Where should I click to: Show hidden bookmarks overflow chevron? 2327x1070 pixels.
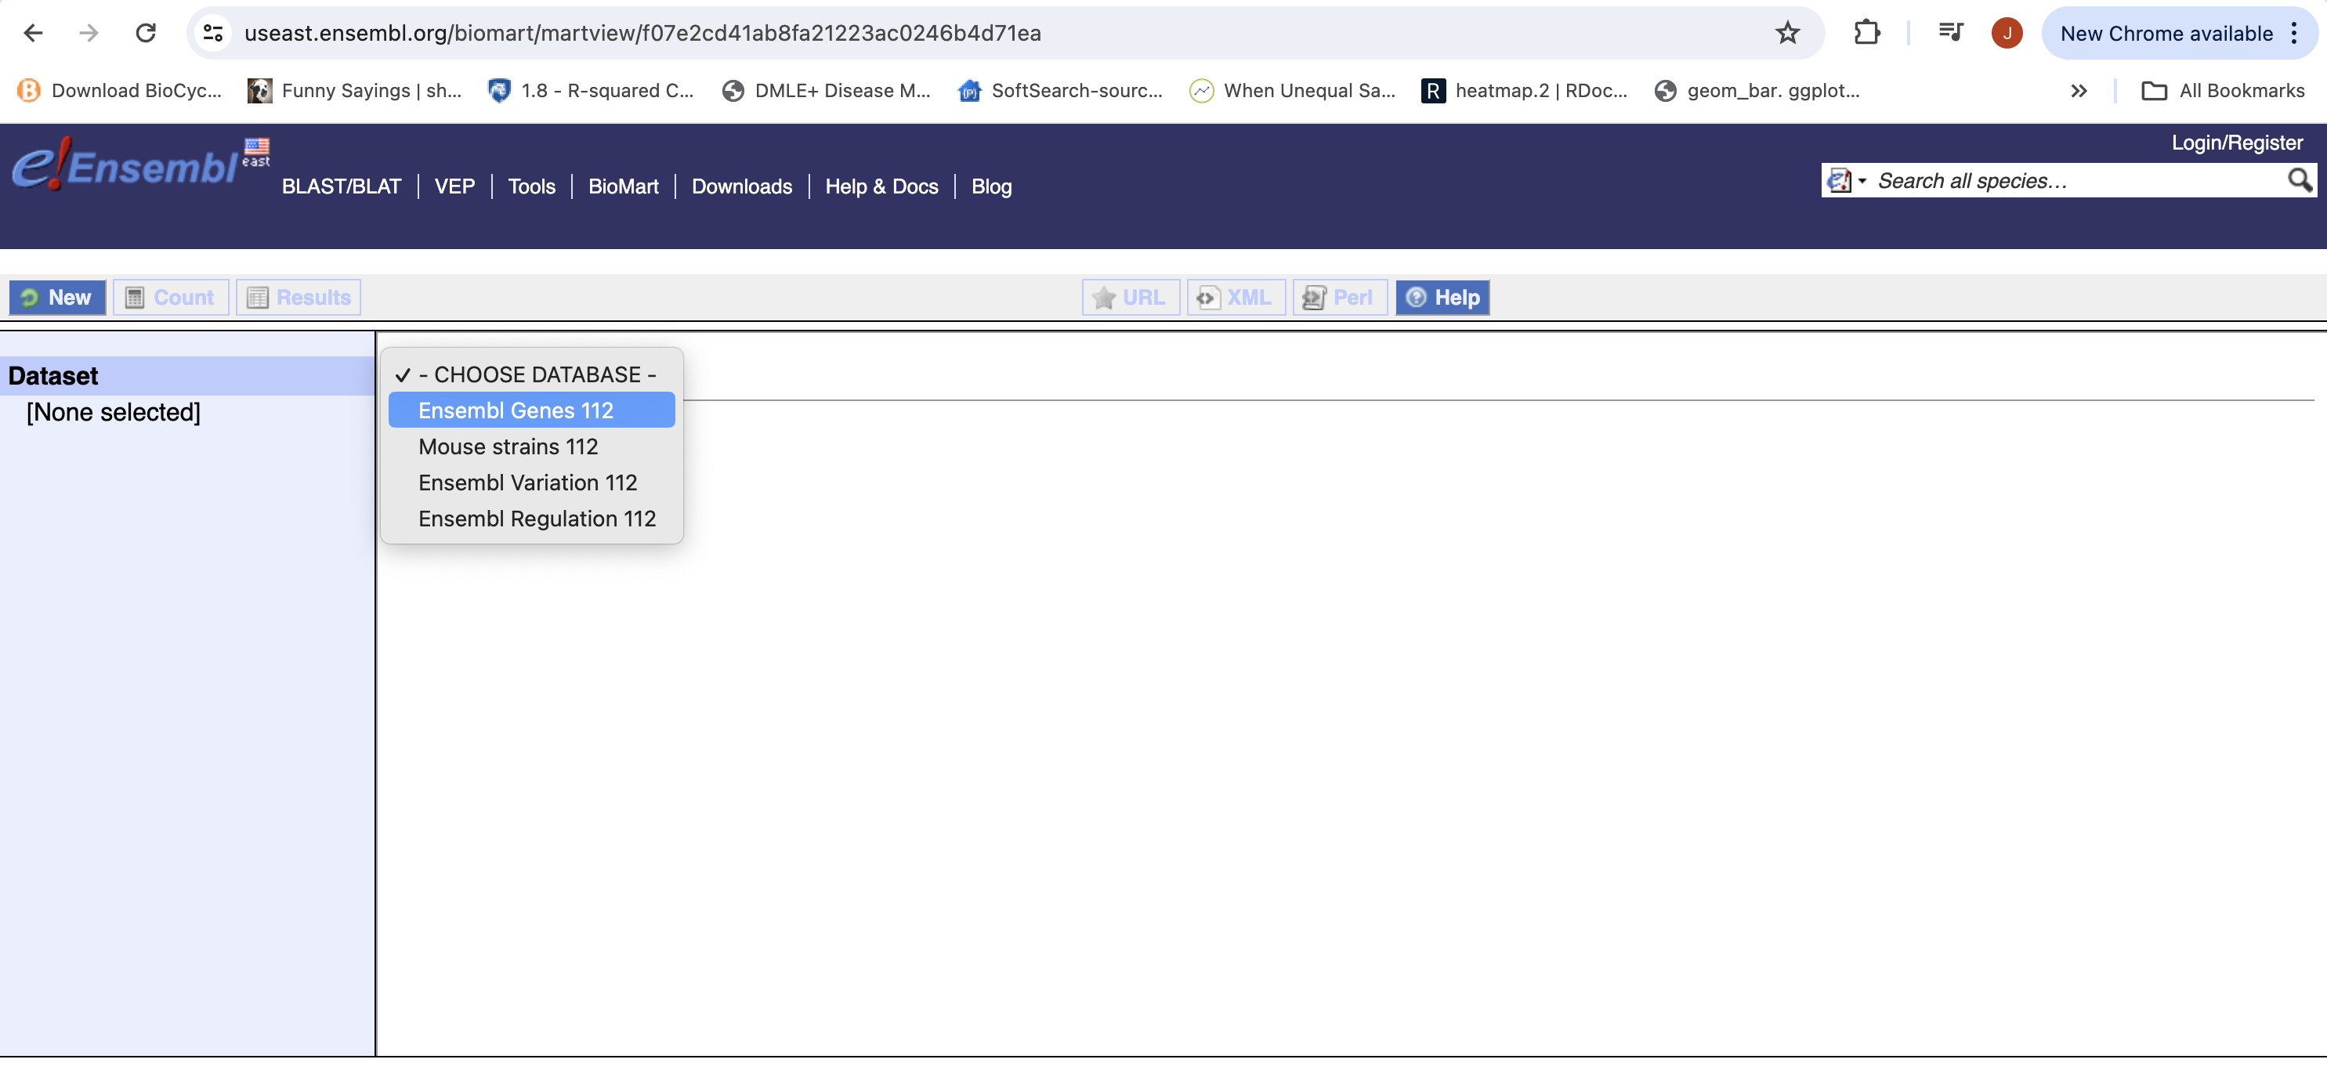click(x=2079, y=90)
